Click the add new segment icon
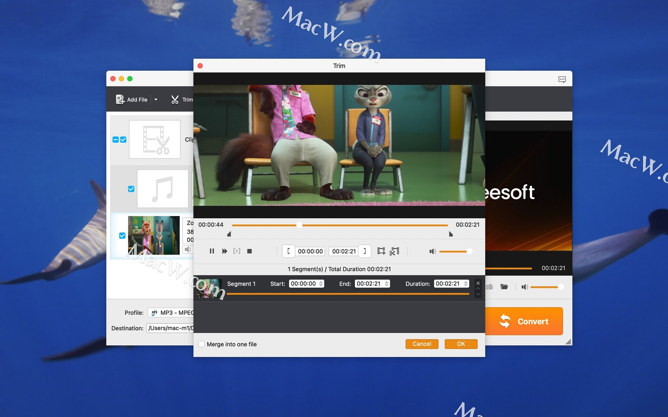Image resolution: width=668 pixels, height=417 pixels. 381,251
